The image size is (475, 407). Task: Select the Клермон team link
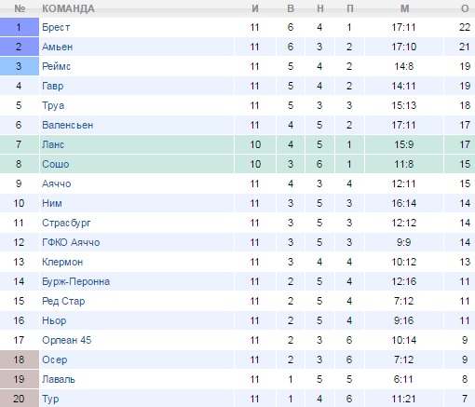[x=62, y=262]
